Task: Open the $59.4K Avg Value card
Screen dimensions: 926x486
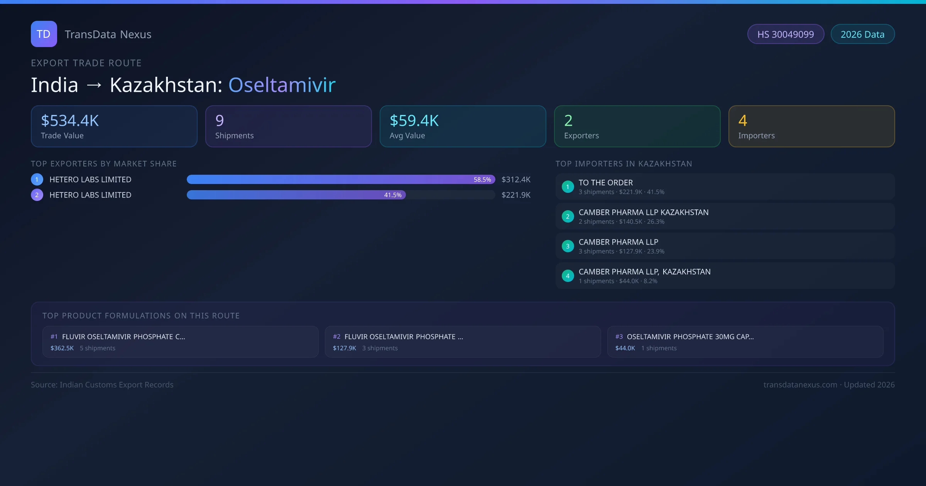Action: [463, 126]
